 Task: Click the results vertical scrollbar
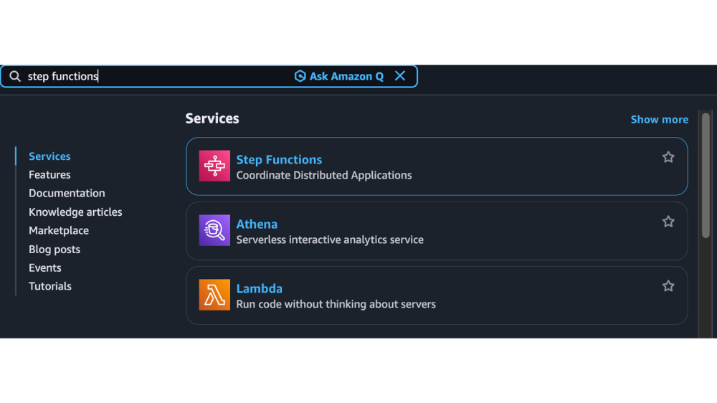(x=706, y=176)
